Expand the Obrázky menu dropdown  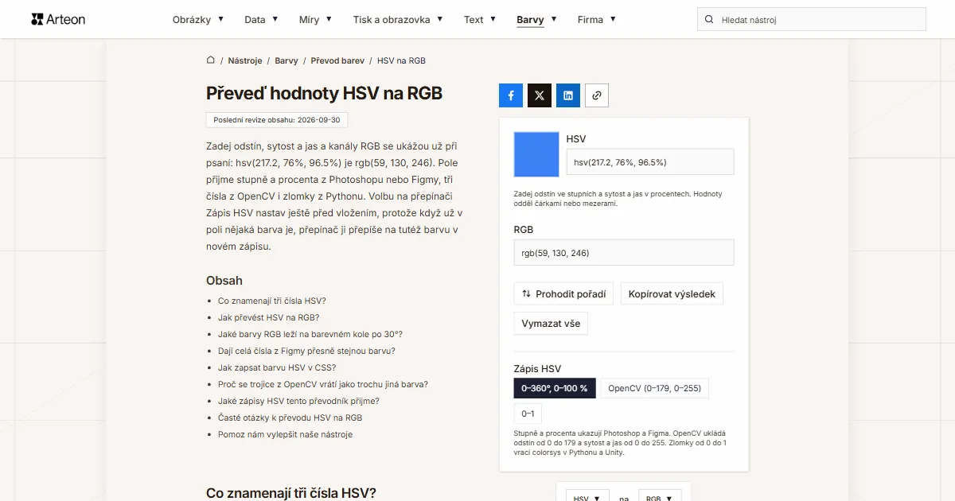pyautogui.click(x=198, y=19)
